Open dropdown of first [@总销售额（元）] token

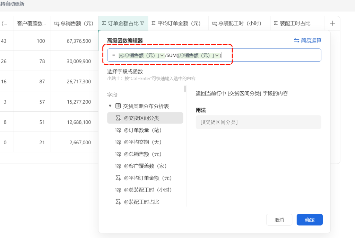click(162, 55)
